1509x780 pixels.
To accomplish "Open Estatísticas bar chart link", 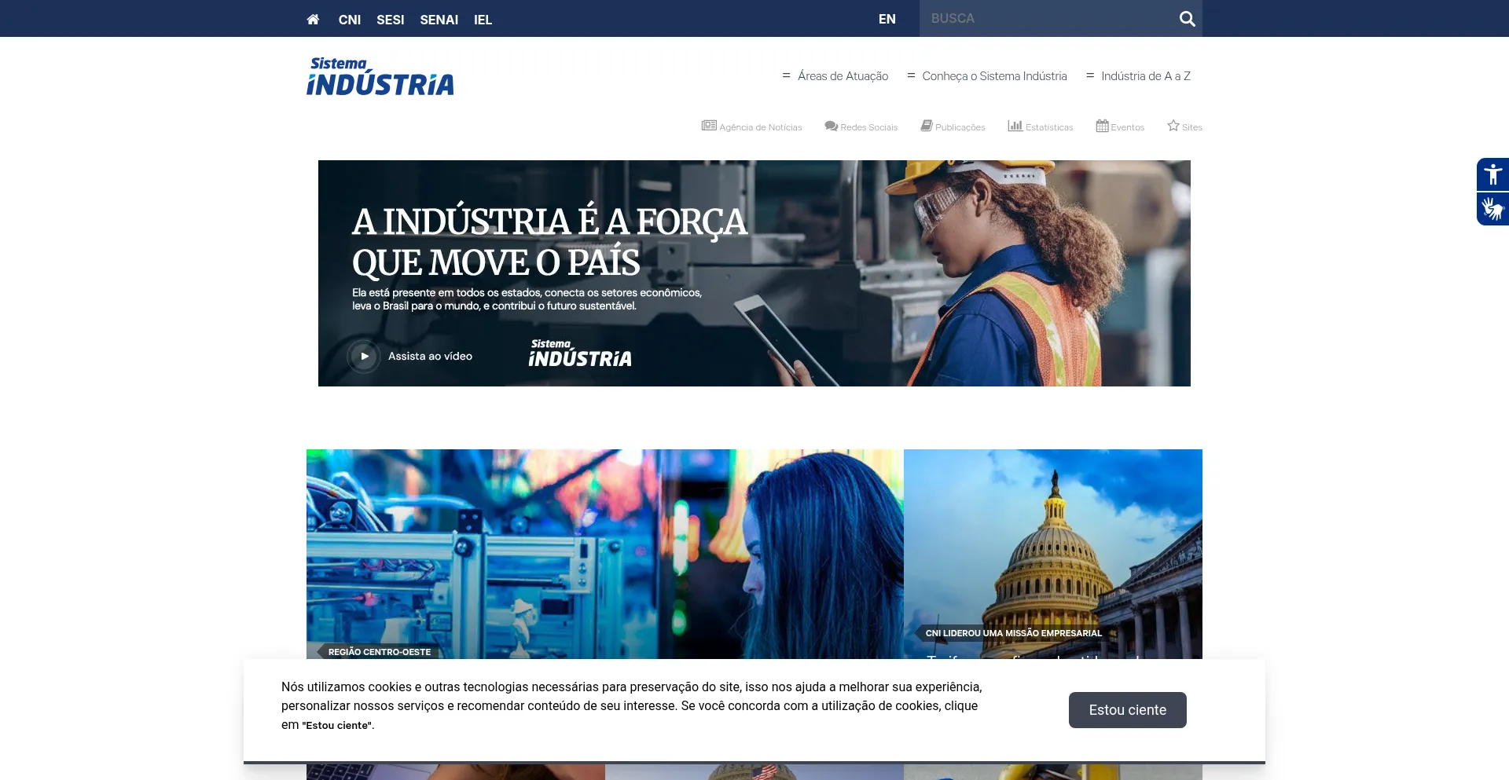I will tap(1040, 126).
